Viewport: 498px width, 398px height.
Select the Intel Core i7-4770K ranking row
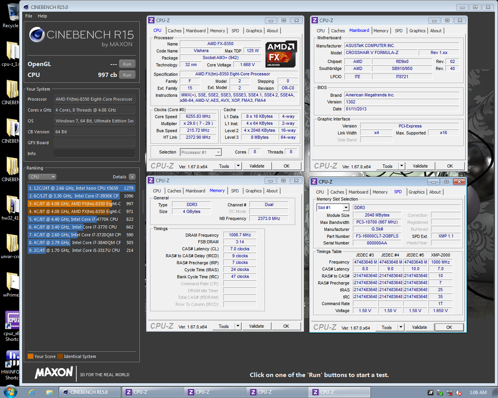point(81,219)
